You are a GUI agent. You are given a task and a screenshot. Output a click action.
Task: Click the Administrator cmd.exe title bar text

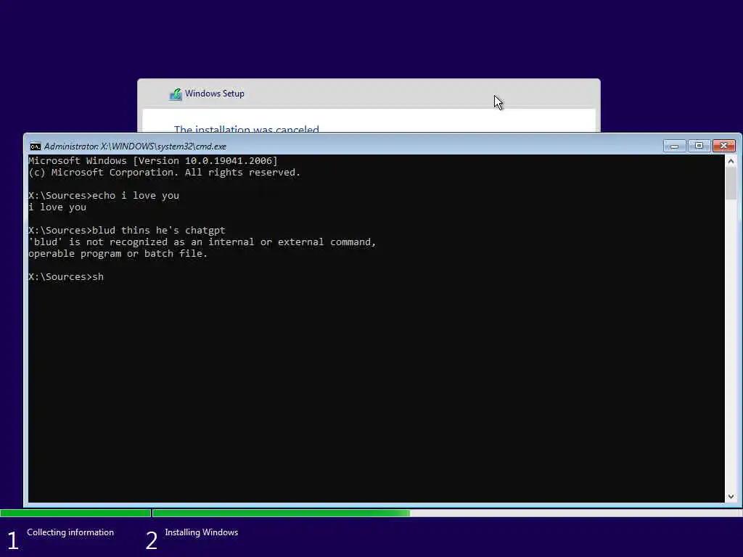pos(135,147)
